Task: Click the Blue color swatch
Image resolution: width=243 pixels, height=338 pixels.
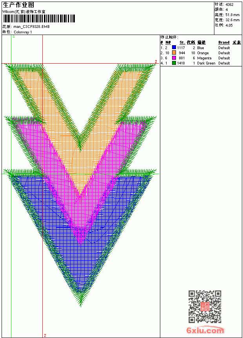Action: [174, 48]
